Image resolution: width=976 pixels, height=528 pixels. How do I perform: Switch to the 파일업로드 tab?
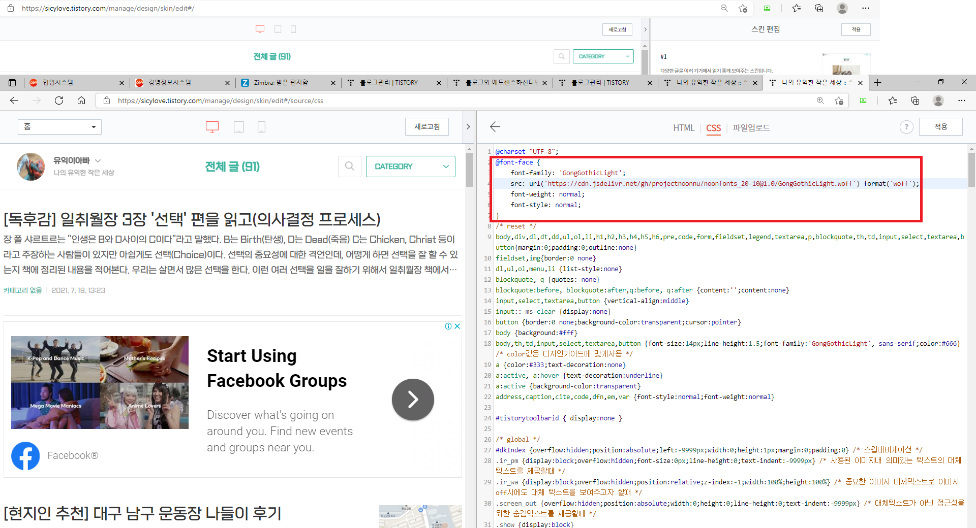tap(751, 128)
